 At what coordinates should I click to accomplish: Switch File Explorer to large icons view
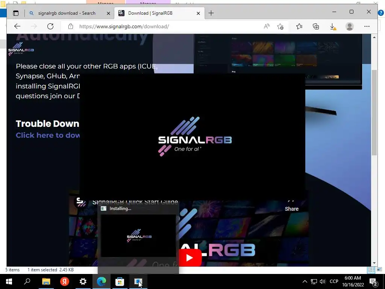(379, 270)
